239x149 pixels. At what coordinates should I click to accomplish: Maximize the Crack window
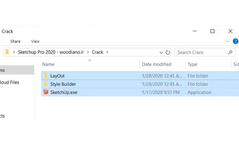[x=212, y=31]
